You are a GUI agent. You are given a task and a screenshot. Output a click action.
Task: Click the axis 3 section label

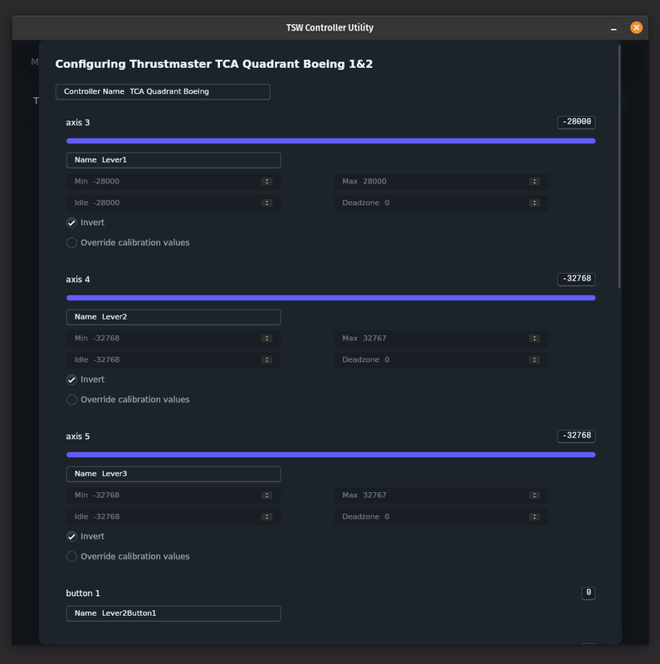pos(78,123)
